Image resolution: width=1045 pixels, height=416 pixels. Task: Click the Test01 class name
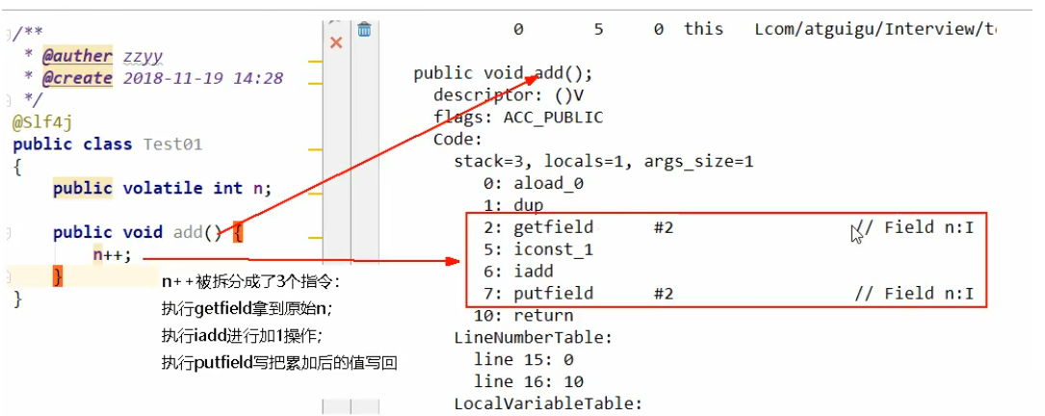[172, 144]
